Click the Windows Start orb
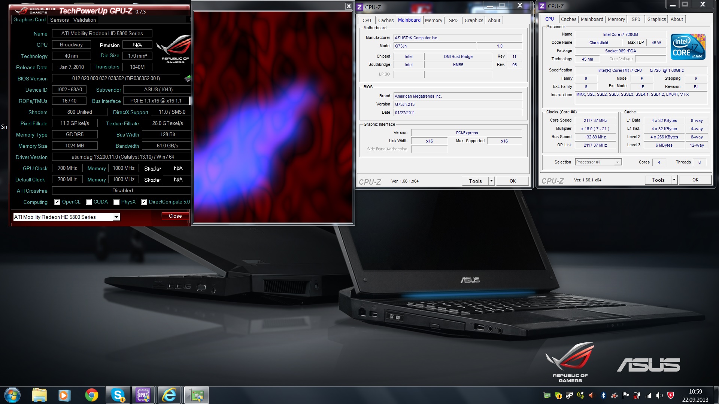The width and height of the screenshot is (719, 404). click(12, 395)
